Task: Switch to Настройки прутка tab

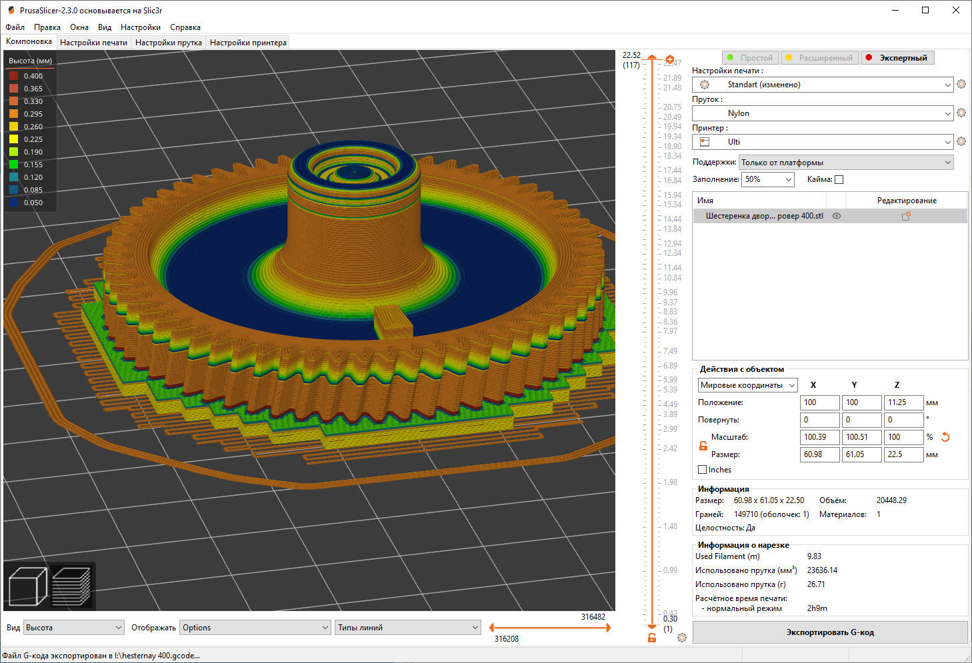Action: (x=169, y=43)
